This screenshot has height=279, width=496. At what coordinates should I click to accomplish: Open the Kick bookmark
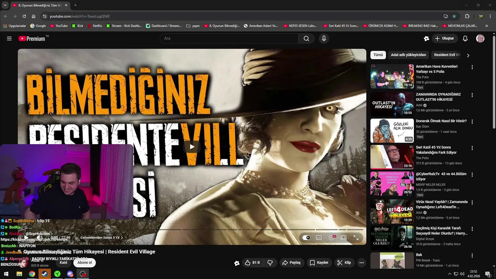pyautogui.click(x=77, y=26)
